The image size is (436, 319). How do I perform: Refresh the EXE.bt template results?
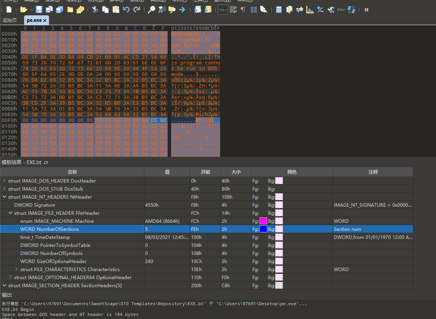(46, 163)
